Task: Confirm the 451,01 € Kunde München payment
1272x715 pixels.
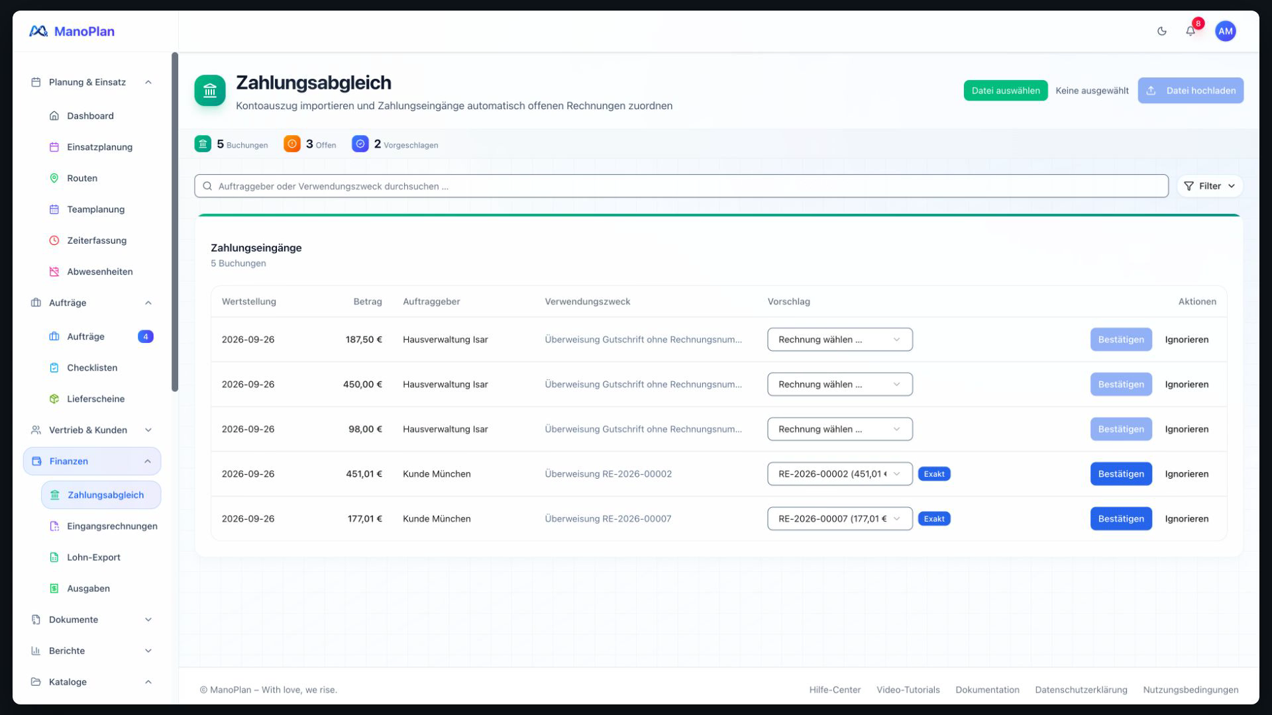Action: pos(1121,474)
